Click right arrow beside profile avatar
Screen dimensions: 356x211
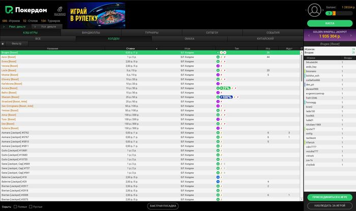(x=323, y=10)
